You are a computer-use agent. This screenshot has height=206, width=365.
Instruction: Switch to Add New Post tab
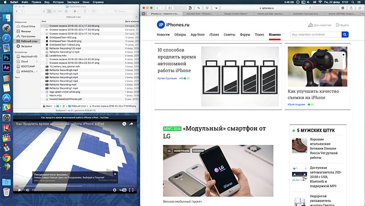(x=200, y=14)
